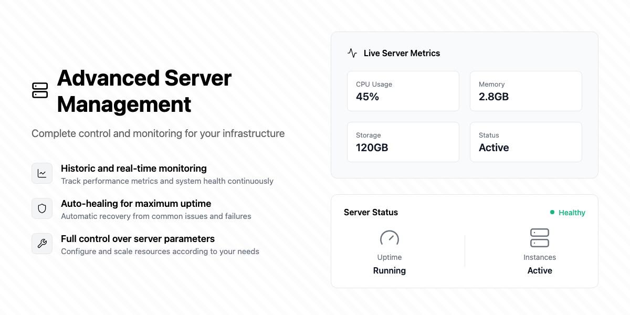Click "Automatic recovery from common issues and failures"

tap(156, 216)
